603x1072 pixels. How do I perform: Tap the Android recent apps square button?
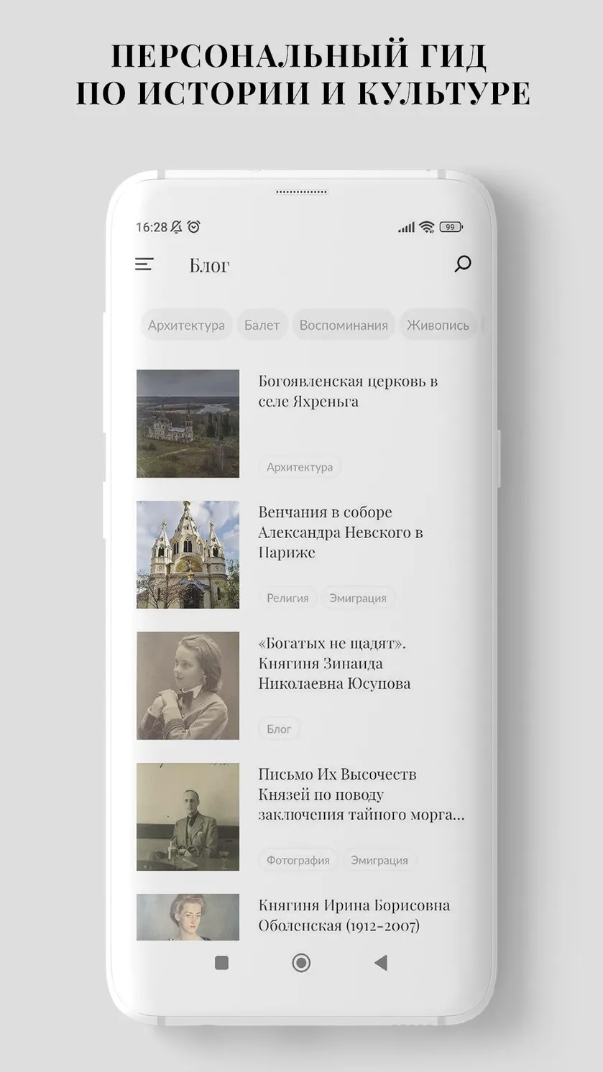tap(221, 963)
